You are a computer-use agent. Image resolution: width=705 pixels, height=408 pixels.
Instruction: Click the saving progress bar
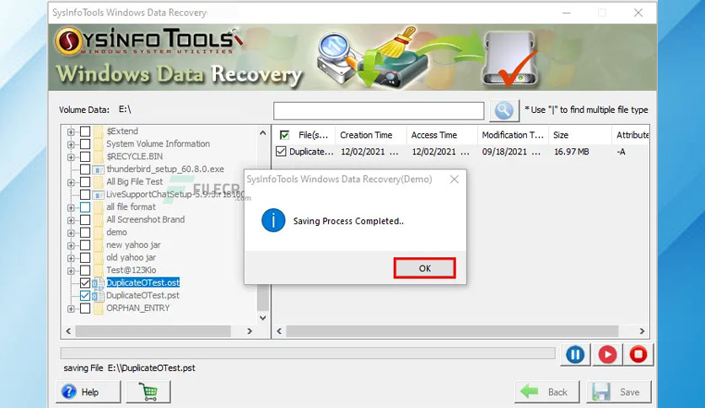click(x=308, y=353)
